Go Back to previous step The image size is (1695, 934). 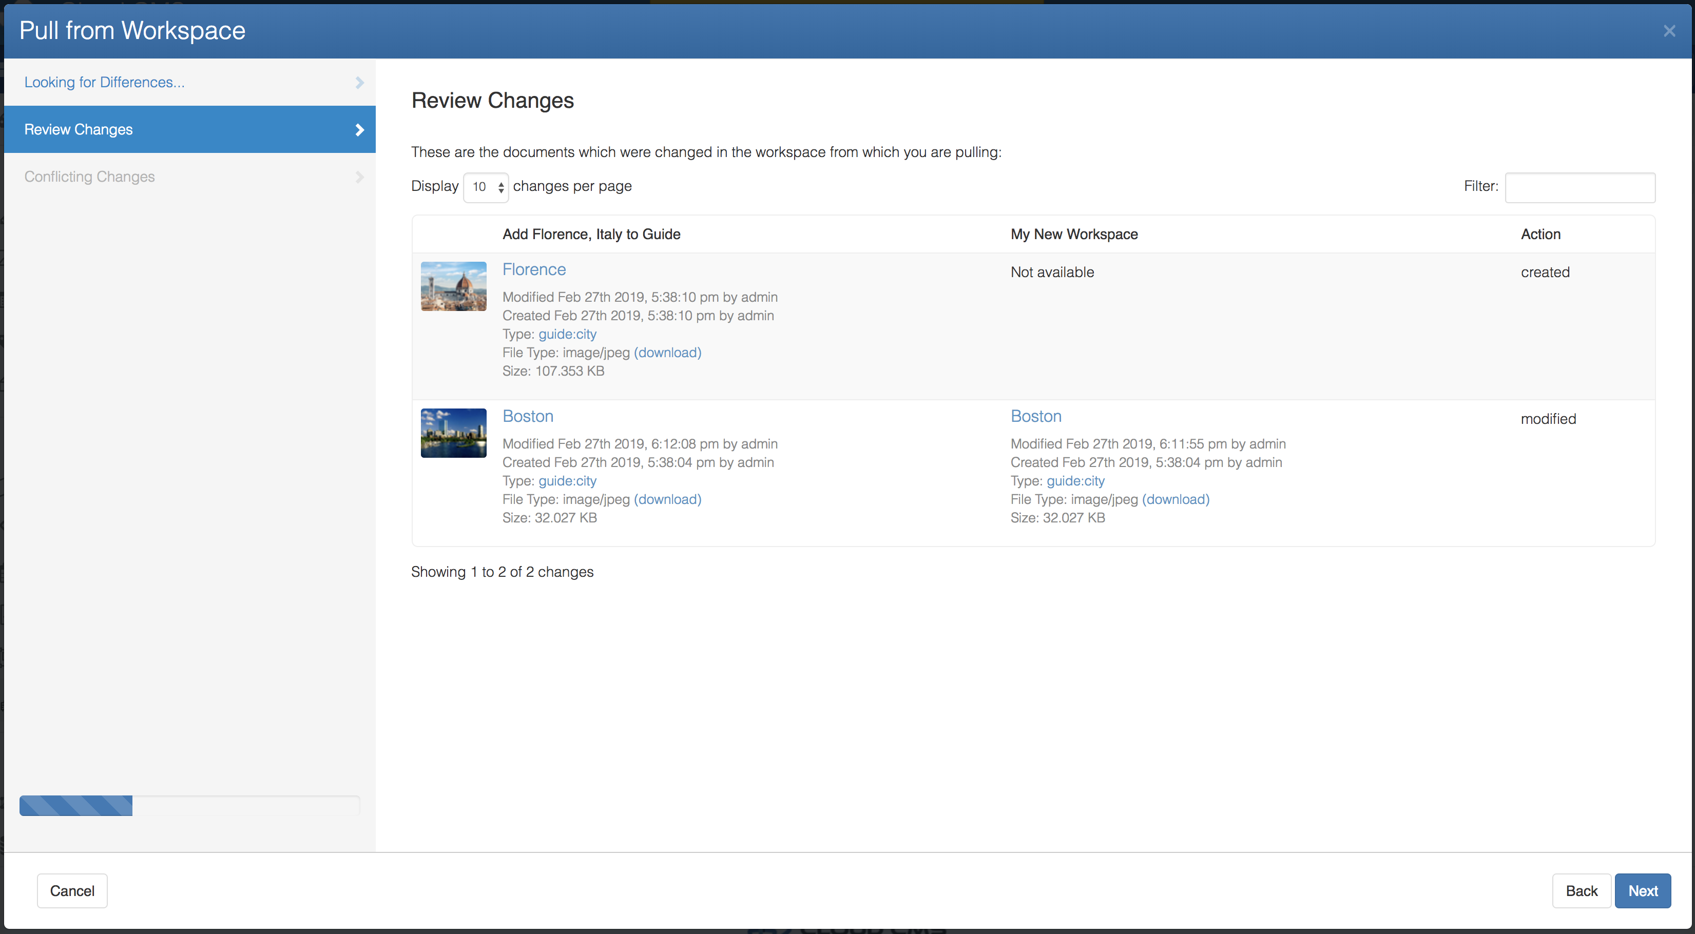click(x=1581, y=890)
